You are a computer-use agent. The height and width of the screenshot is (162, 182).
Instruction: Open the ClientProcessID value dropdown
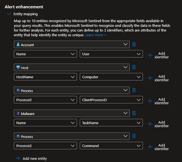pos(111,100)
